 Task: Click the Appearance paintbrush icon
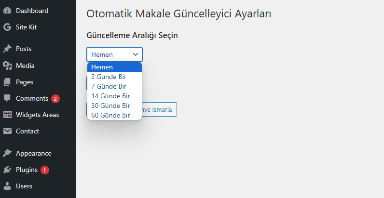tap(7, 153)
